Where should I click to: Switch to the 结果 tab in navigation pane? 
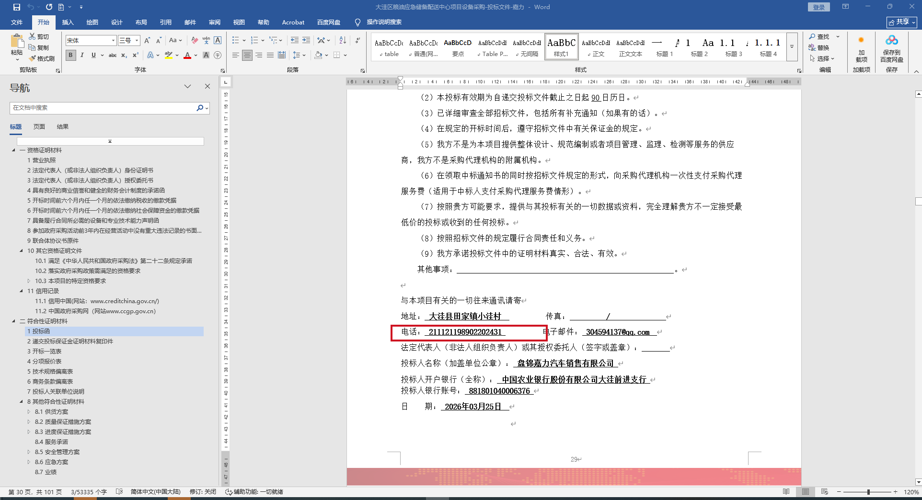(x=63, y=126)
